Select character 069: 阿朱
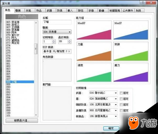158x134 pixels. [20, 32]
